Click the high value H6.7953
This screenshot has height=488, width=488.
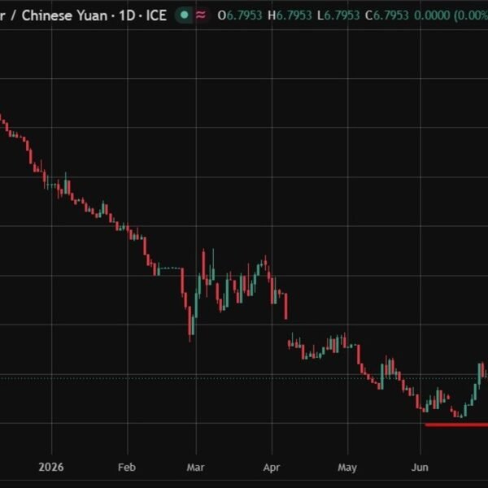click(290, 15)
